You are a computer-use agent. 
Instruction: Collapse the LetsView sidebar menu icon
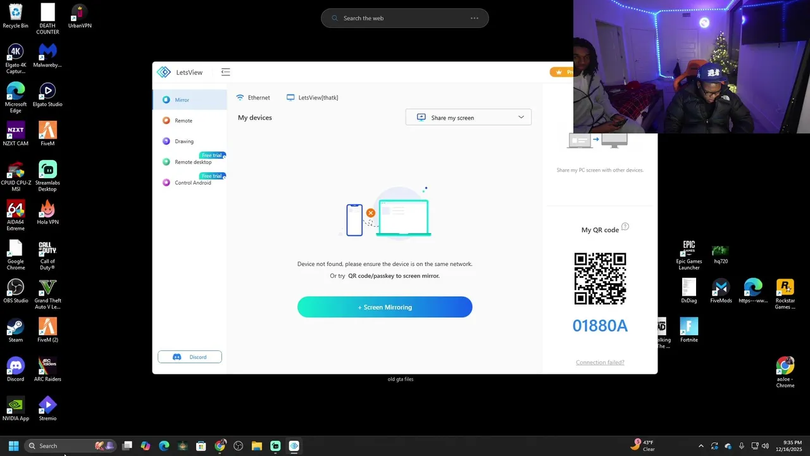225,72
